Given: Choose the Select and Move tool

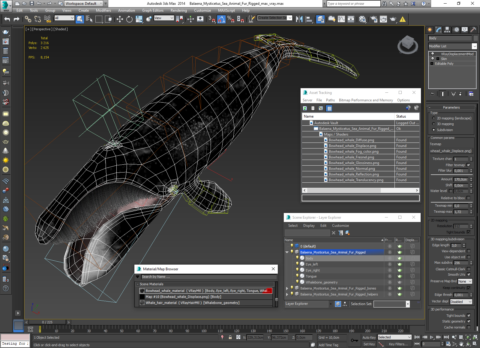Looking at the screenshot, I should pos(120,19).
